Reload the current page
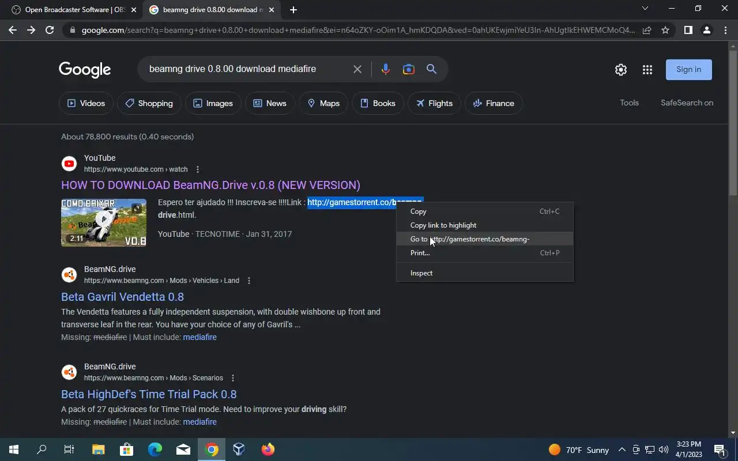 tap(50, 30)
